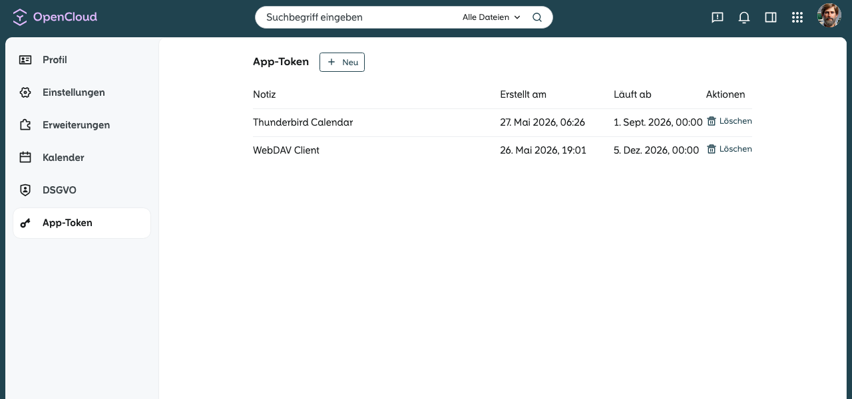The image size is (852, 399).
Task: Create a new token with Neu
Action: click(342, 62)
